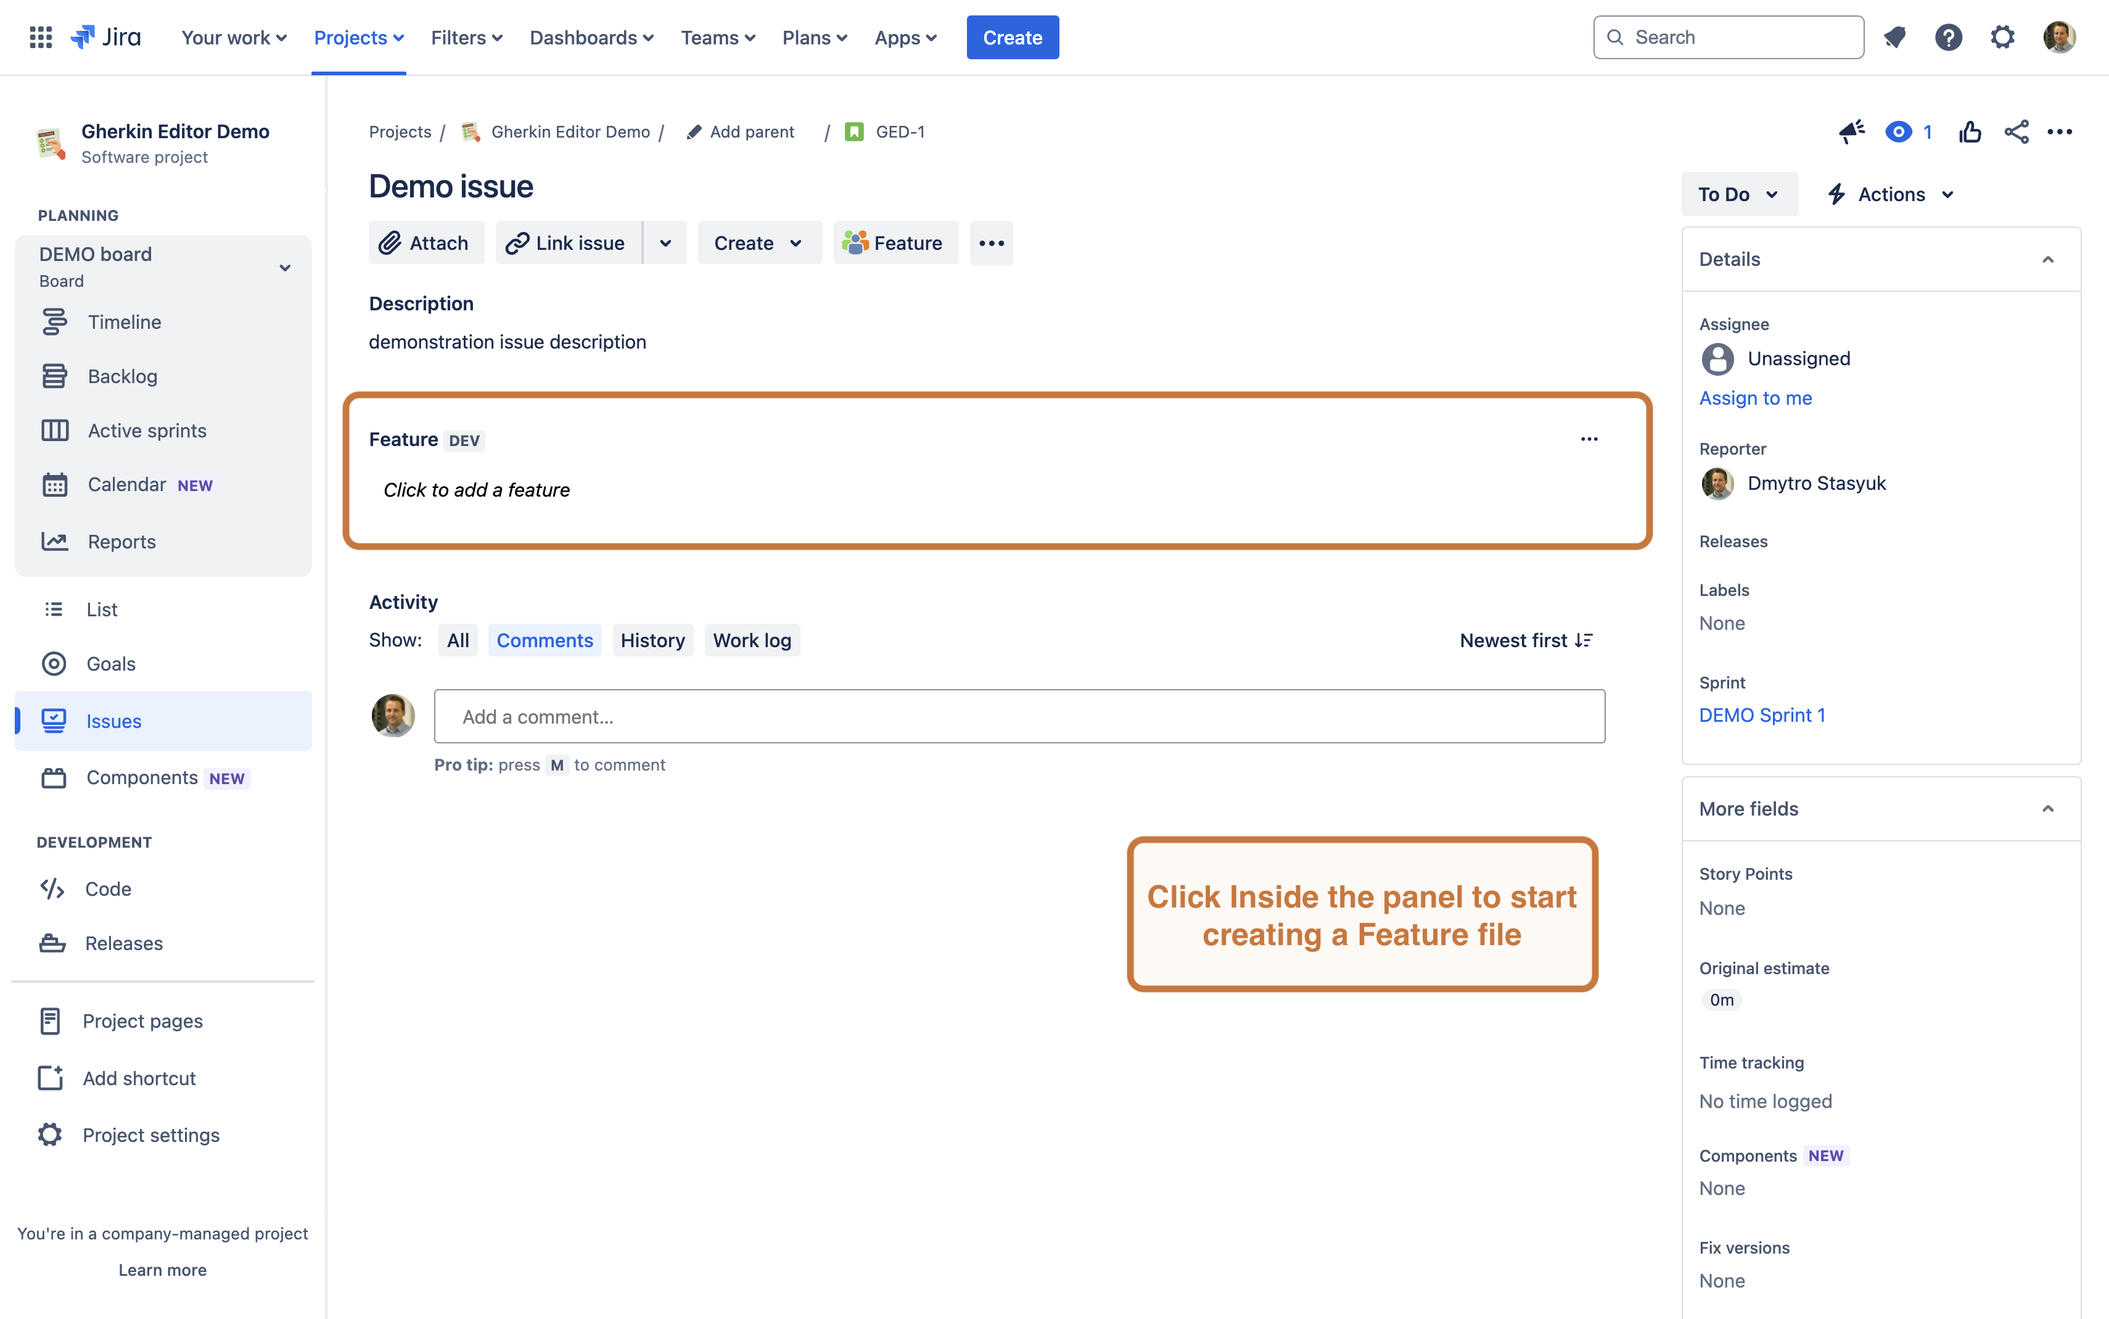The height and width of the screenshot is (1319, 2109).
Task: Click the blue Create button in header
Action: [1012, 38]
